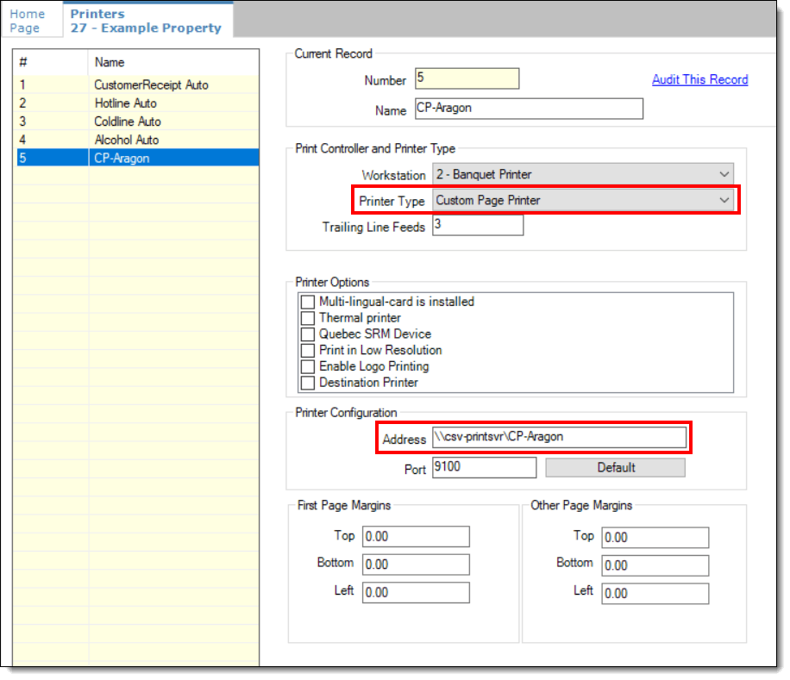Viewport: 790px width, 680px height.
Task: Toggle the Destination Printer checkbox
Action: click(x=308, y=383)
